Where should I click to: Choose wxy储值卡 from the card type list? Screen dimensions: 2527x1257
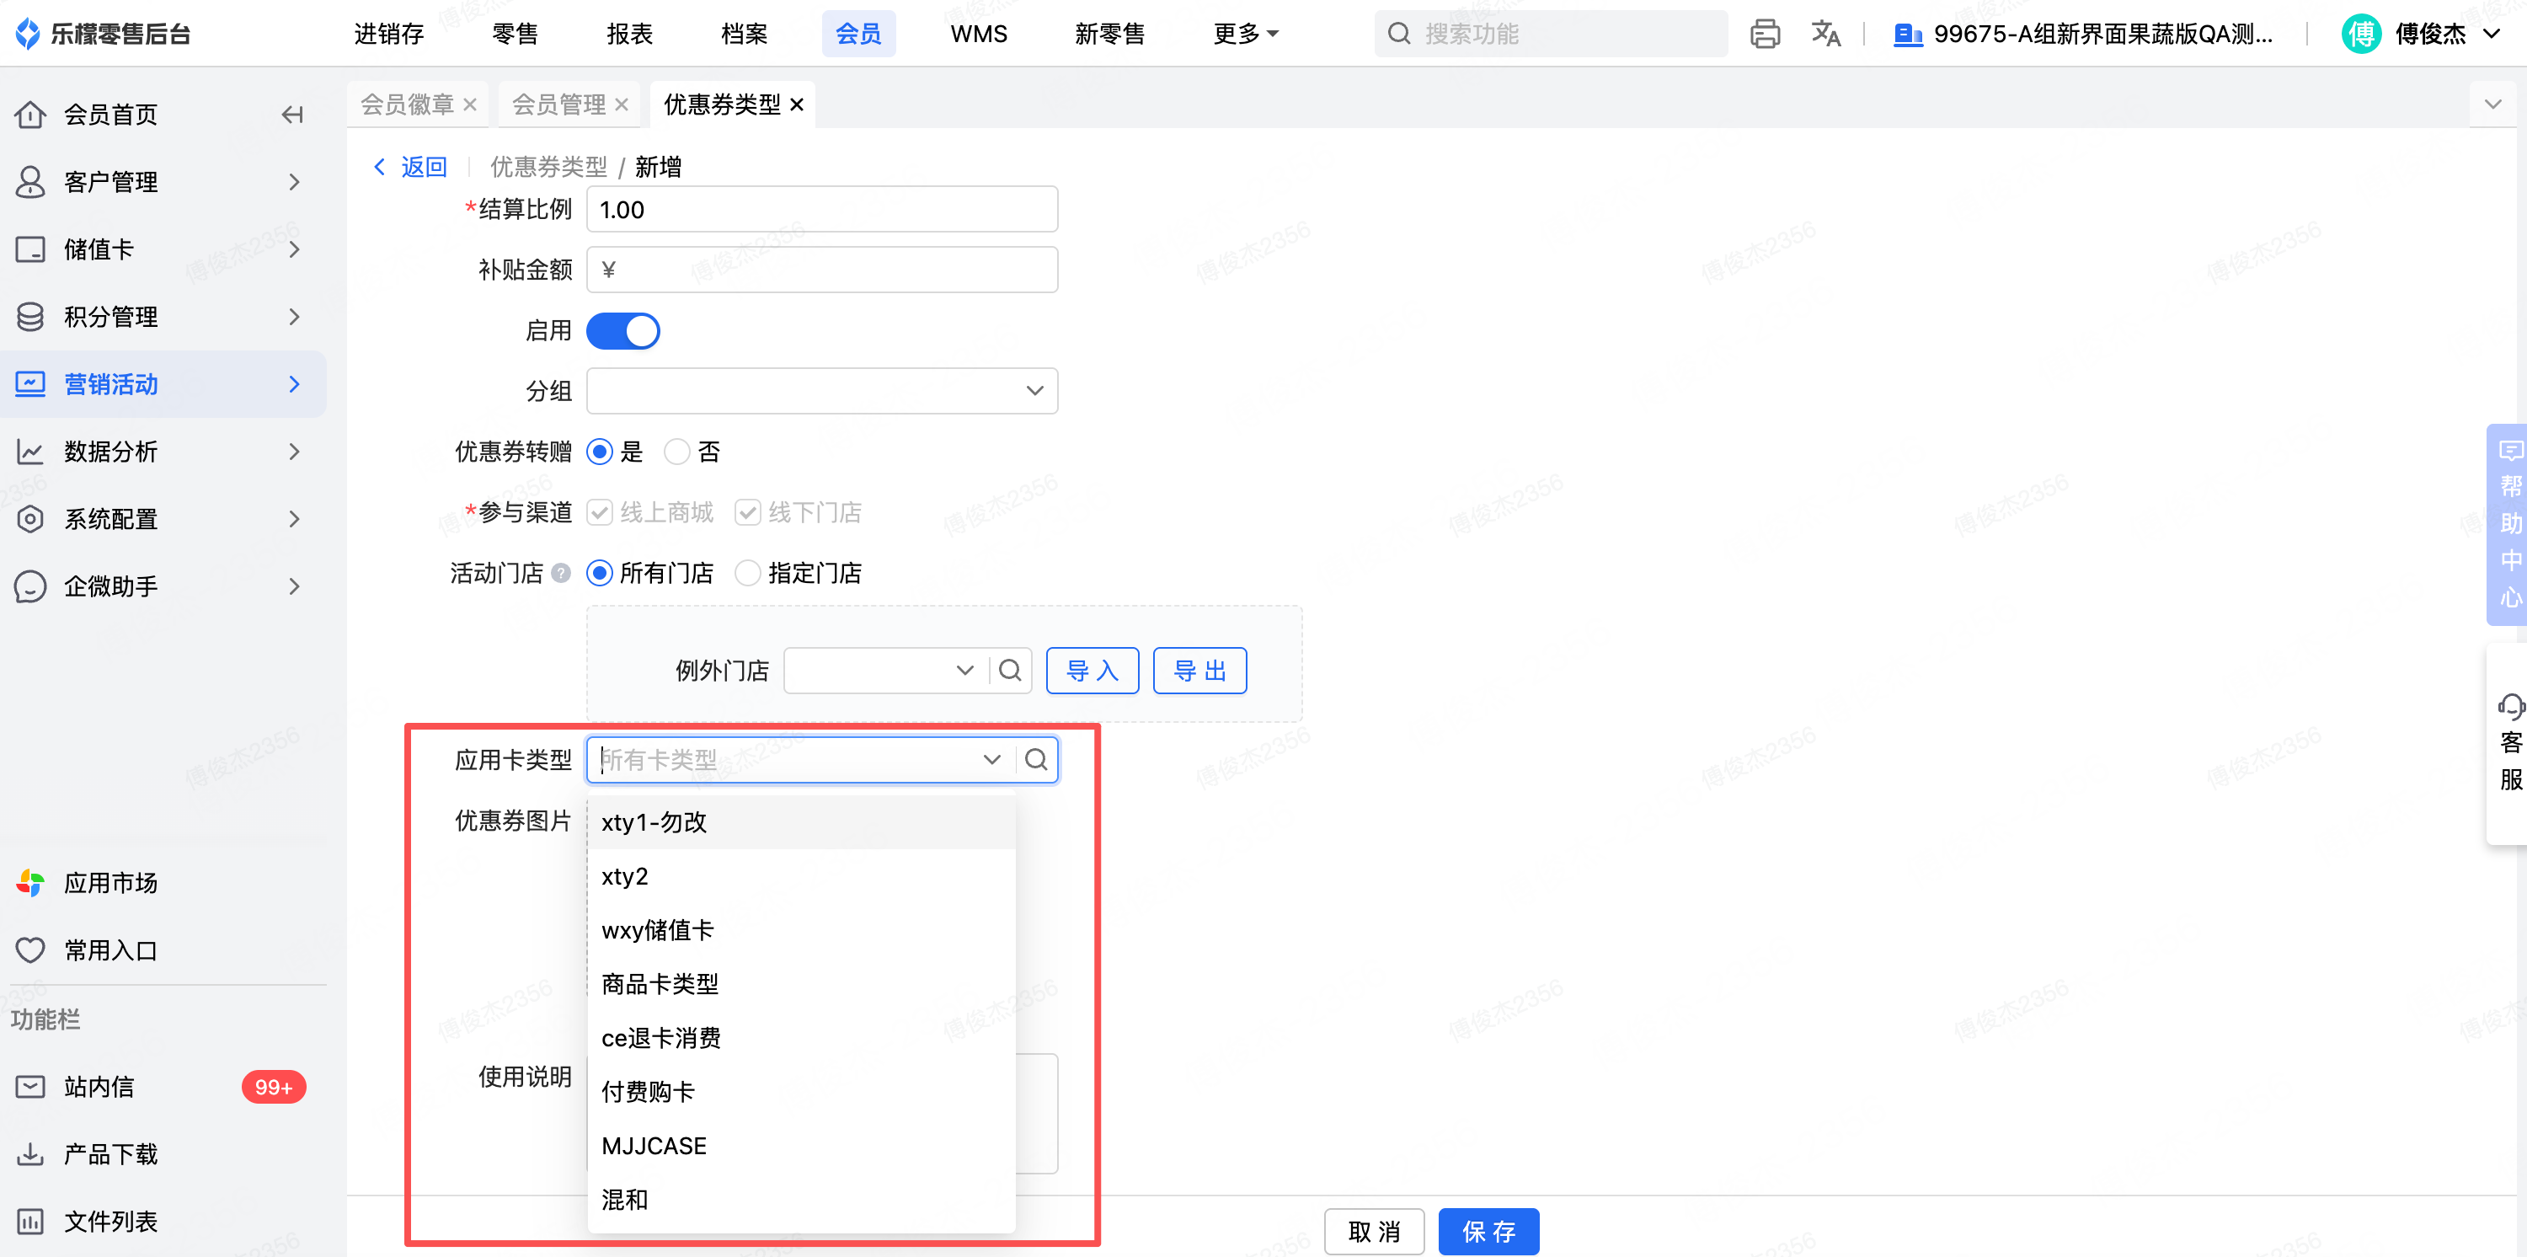tap(657, 930)
